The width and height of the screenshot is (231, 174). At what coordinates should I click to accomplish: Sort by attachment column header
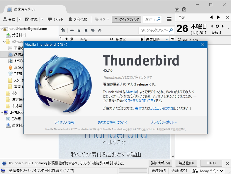click(x=72, y=39)
